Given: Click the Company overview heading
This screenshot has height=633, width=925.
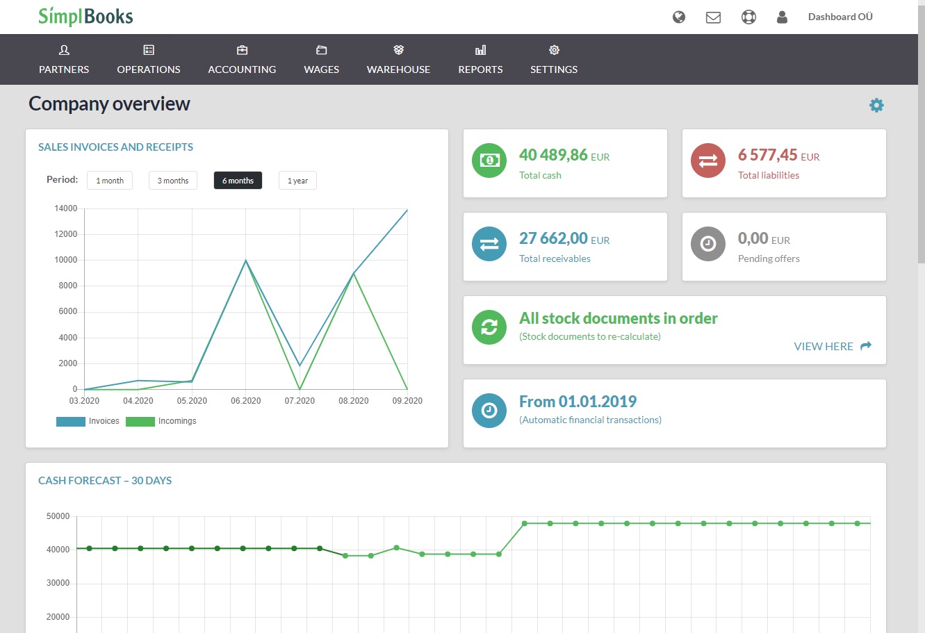Looking at the screenshot, I should coord(109,104).
